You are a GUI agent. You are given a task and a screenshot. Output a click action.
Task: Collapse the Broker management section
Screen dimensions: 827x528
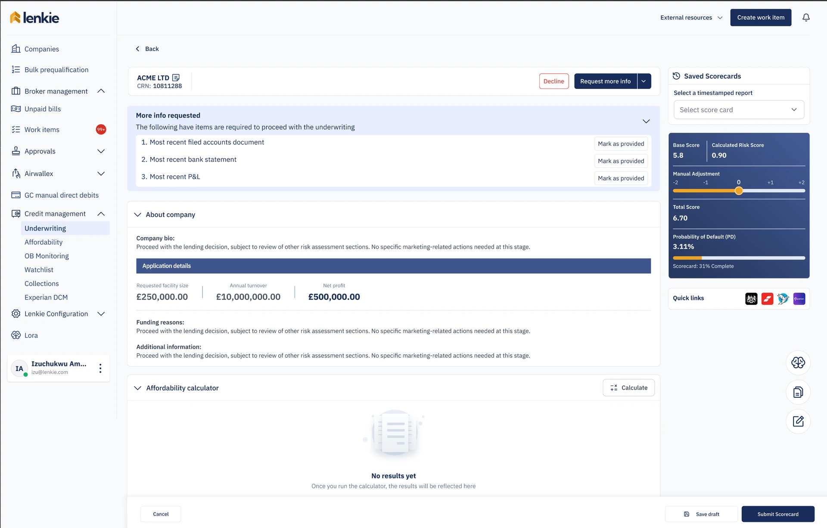101,91
